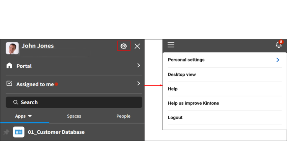Open the hamburger menu icon
Screen dimensions: 287x141
tap(171, 45)
